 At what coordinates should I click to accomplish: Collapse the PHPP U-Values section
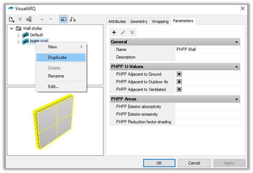pos(237,67)
